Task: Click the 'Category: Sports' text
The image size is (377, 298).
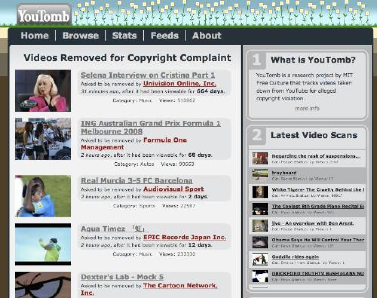Action: tap(134, 206)
